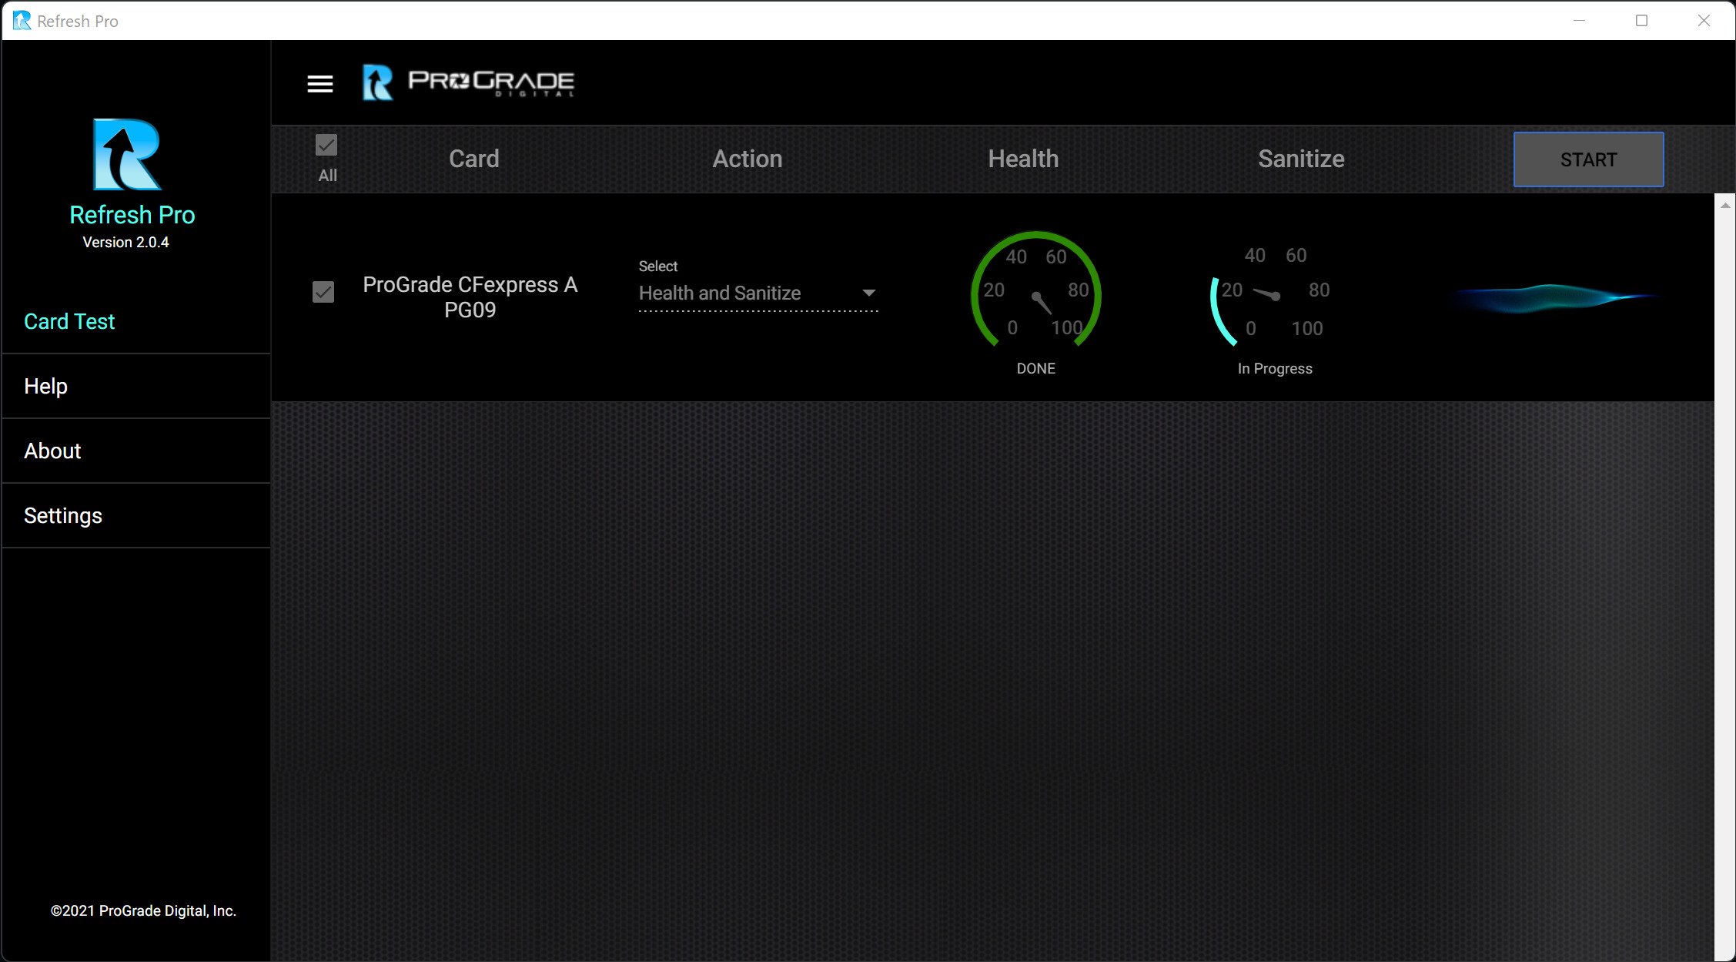1736x962 pixels.
Task: Maximize the Refresh Pro window
Action: point(1641,21)
